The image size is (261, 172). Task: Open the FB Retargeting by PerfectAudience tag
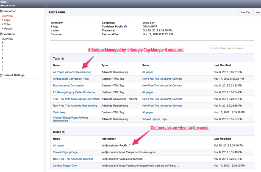click(74, 92)
